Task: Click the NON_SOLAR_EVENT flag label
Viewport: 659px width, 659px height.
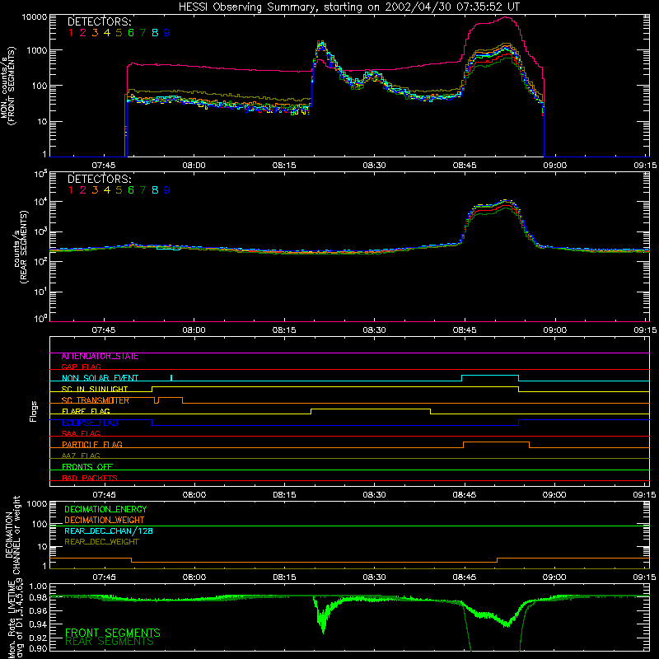Action: [x=100, y=378]
